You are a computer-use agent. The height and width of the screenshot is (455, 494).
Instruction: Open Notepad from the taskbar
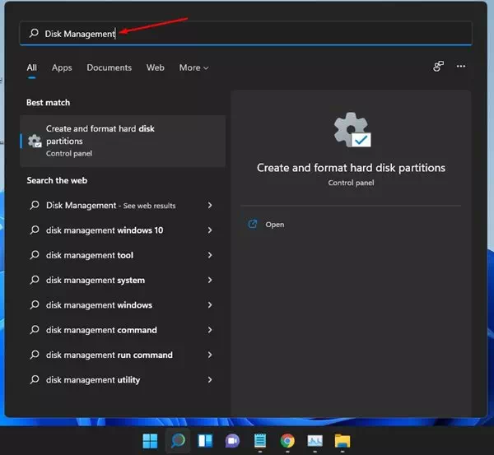[x=260, y=441]
